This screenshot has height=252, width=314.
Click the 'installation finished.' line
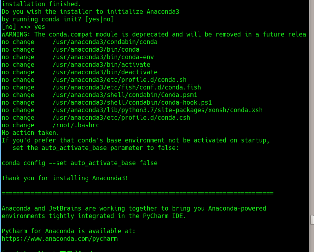(x=41, y=4)
